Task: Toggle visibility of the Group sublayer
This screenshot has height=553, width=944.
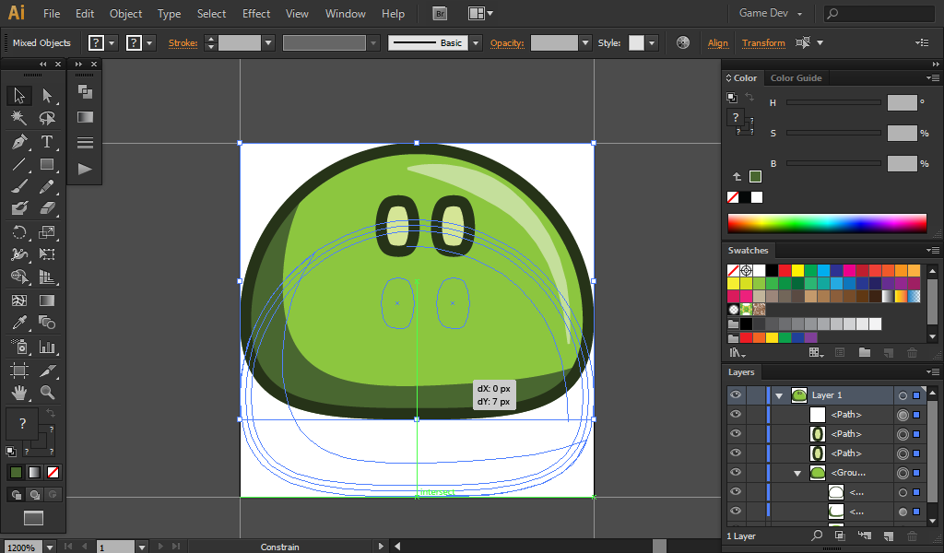Action: 736,473
